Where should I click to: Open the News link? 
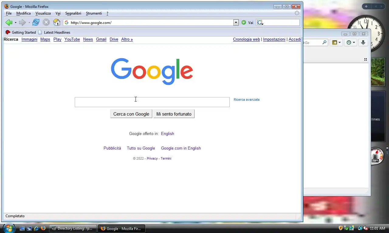pos(88,39)
